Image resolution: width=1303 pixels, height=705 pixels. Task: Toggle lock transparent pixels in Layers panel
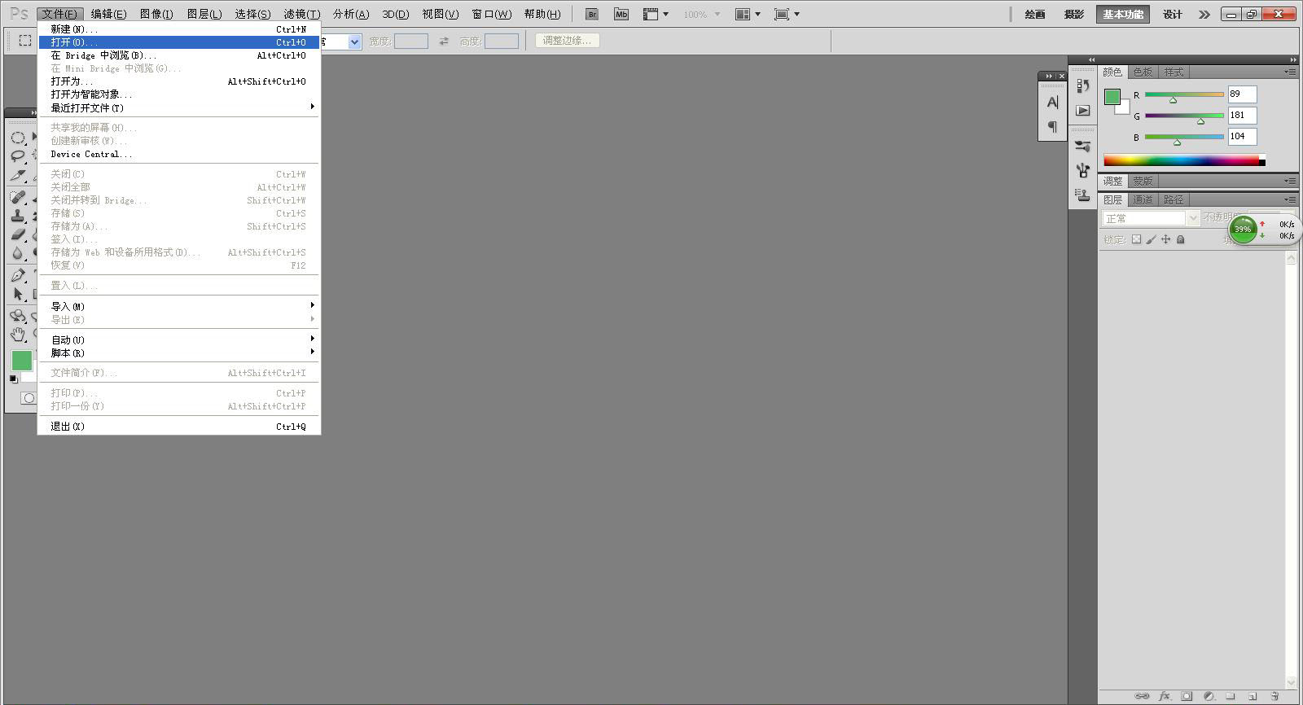pos(1136,239)
